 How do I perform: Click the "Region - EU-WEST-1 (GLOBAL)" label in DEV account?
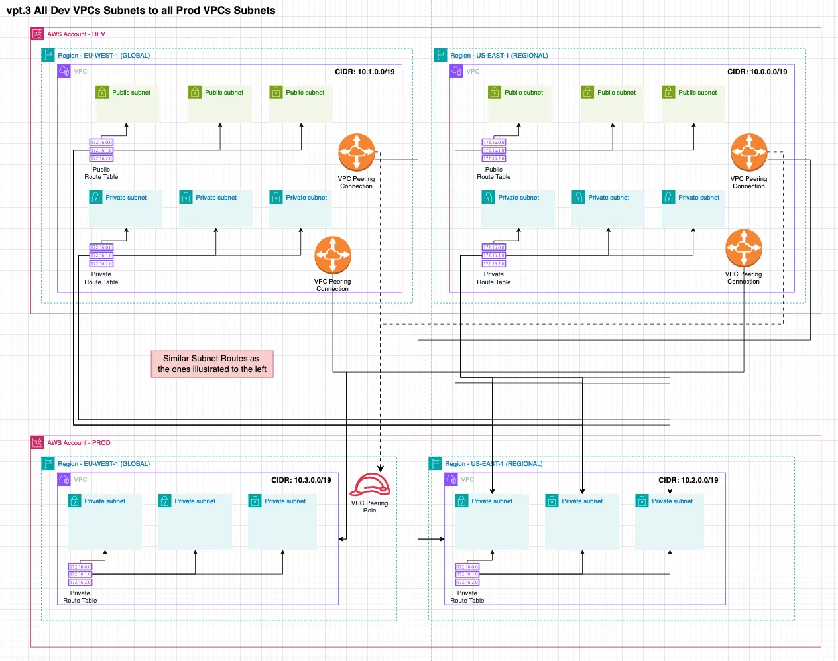pos(103,56)
